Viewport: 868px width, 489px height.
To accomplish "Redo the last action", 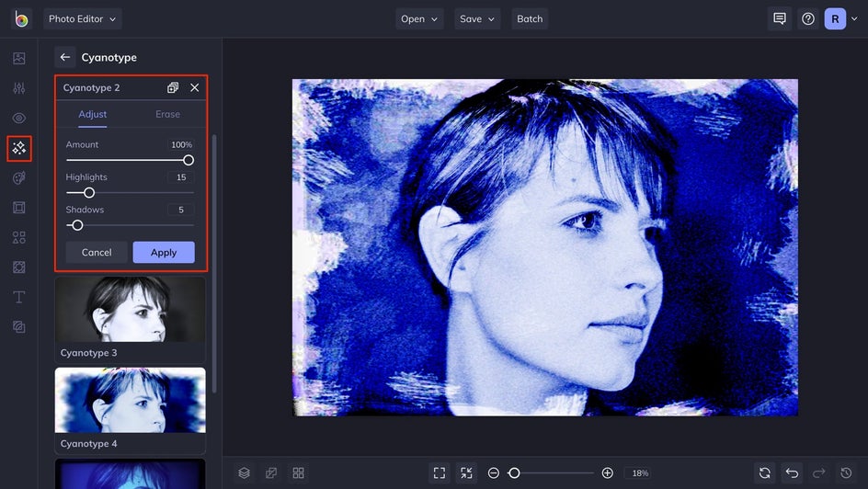I will 818,473.
